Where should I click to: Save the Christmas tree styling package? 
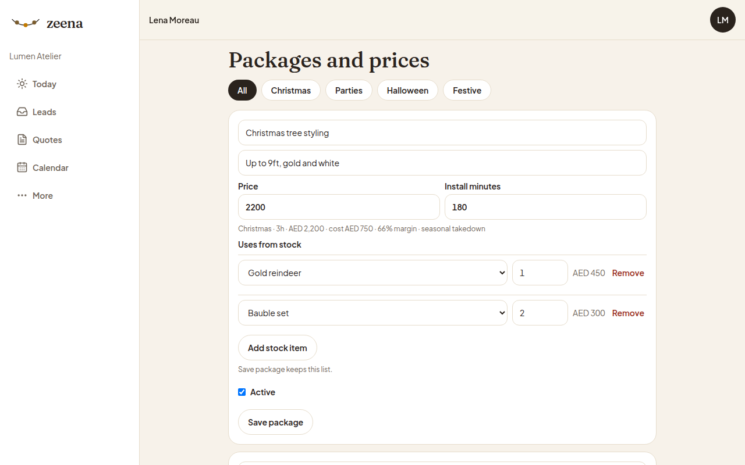pyautogui.click(x=275, y=422)
